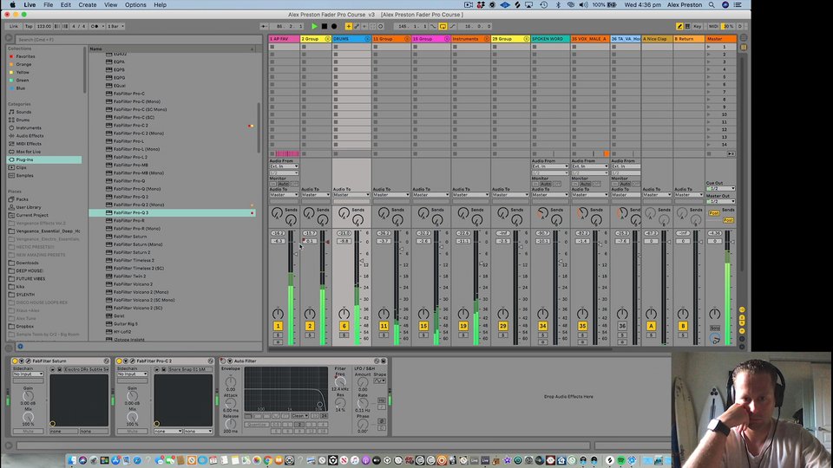833x468 pixels.
Task: Open Cue Out dropdown on Master
Action: click(720, 188)
